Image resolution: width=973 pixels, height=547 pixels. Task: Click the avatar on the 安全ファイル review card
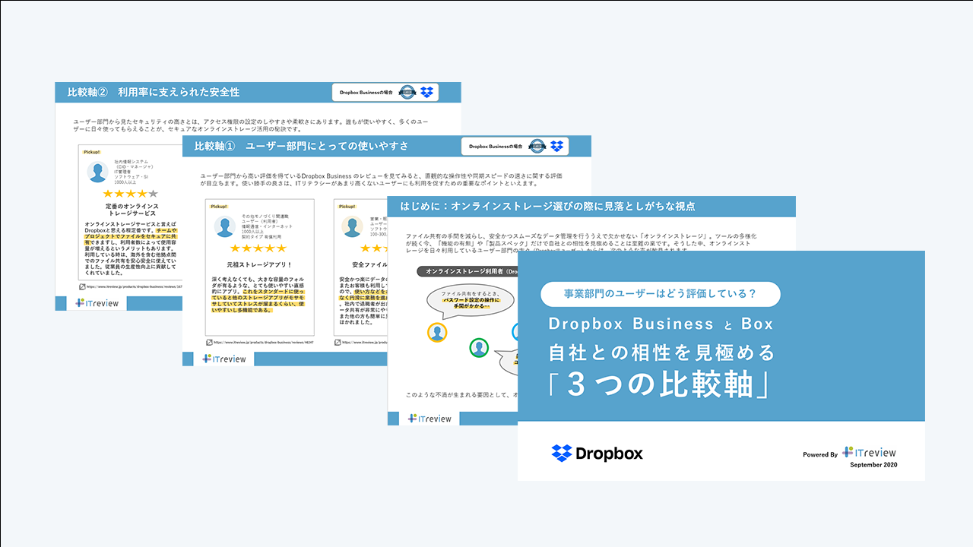pos(351,226)
